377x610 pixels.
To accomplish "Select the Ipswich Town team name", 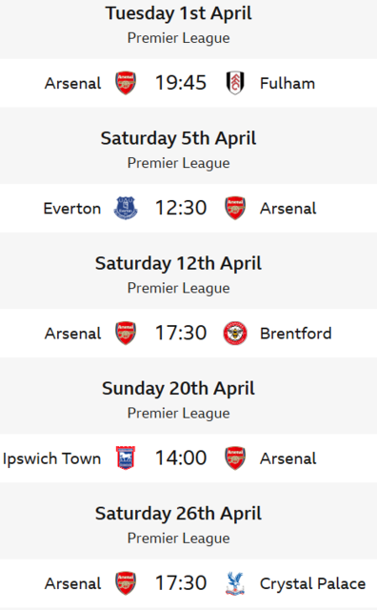I will [x=51, y=458].
